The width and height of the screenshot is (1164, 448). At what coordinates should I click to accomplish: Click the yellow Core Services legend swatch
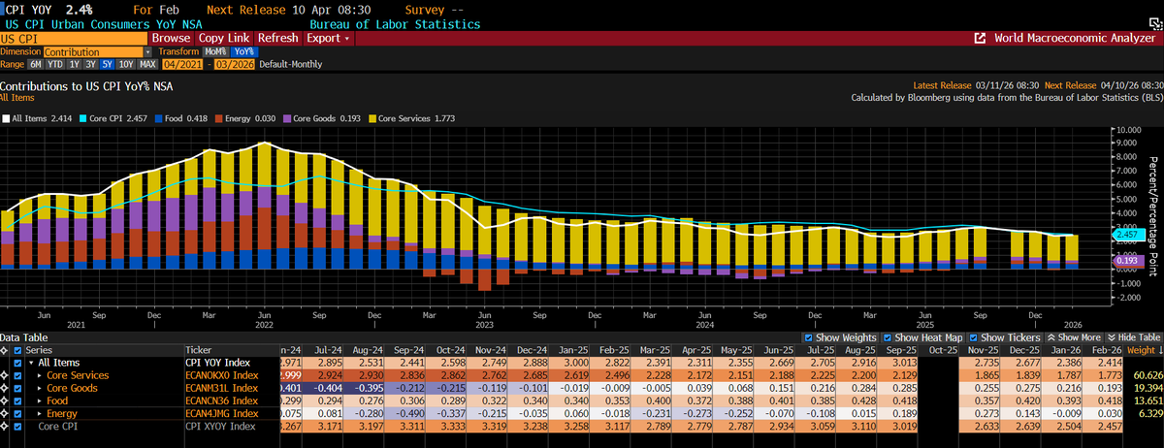coord(372,118)
